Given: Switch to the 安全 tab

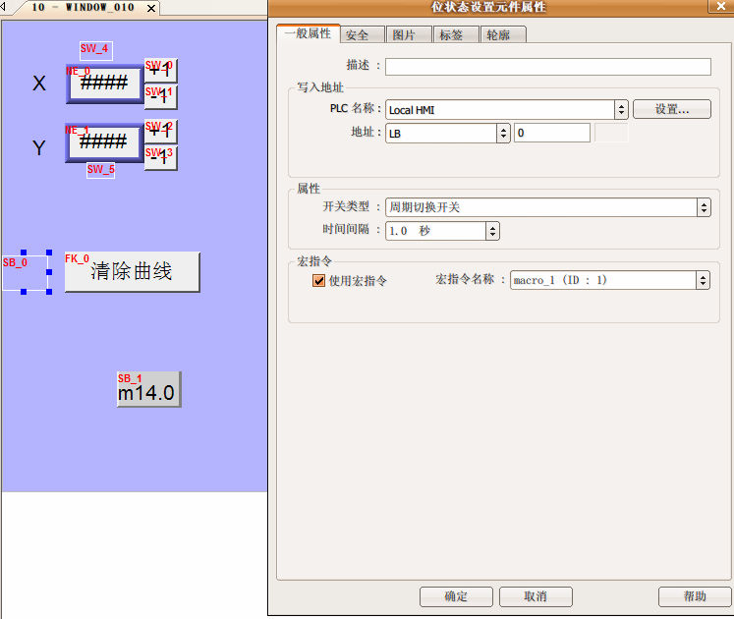Looking at the screenshot, I should coord(358,35).
